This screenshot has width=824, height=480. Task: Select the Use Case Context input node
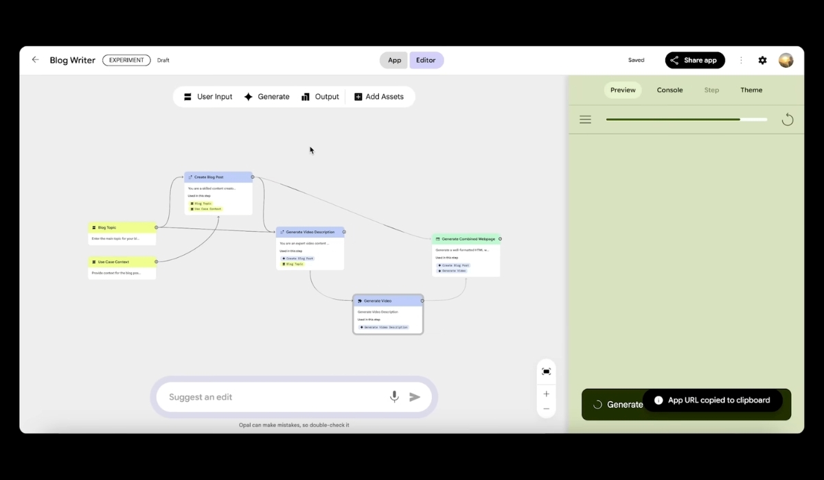click(122, 267)
